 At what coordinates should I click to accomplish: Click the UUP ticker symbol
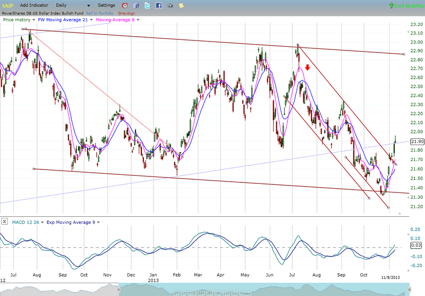point(7,5)
